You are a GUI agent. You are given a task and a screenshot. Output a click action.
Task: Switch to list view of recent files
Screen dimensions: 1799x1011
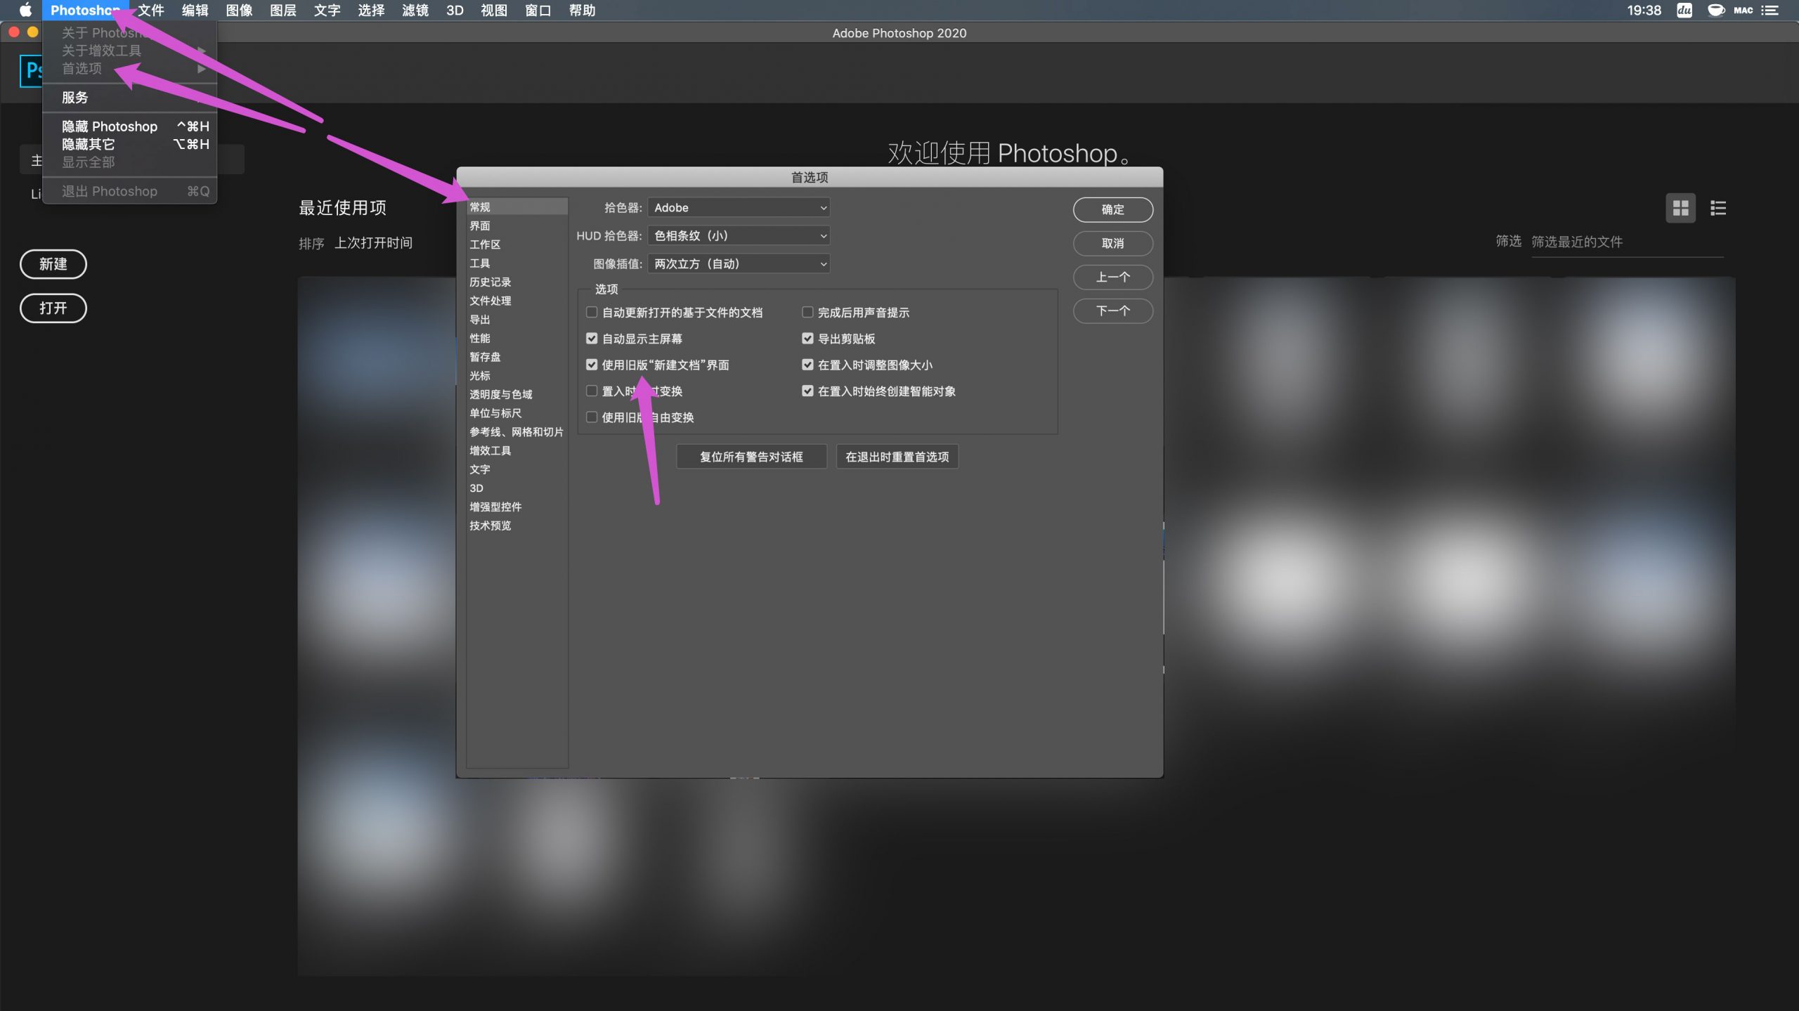1718,208
